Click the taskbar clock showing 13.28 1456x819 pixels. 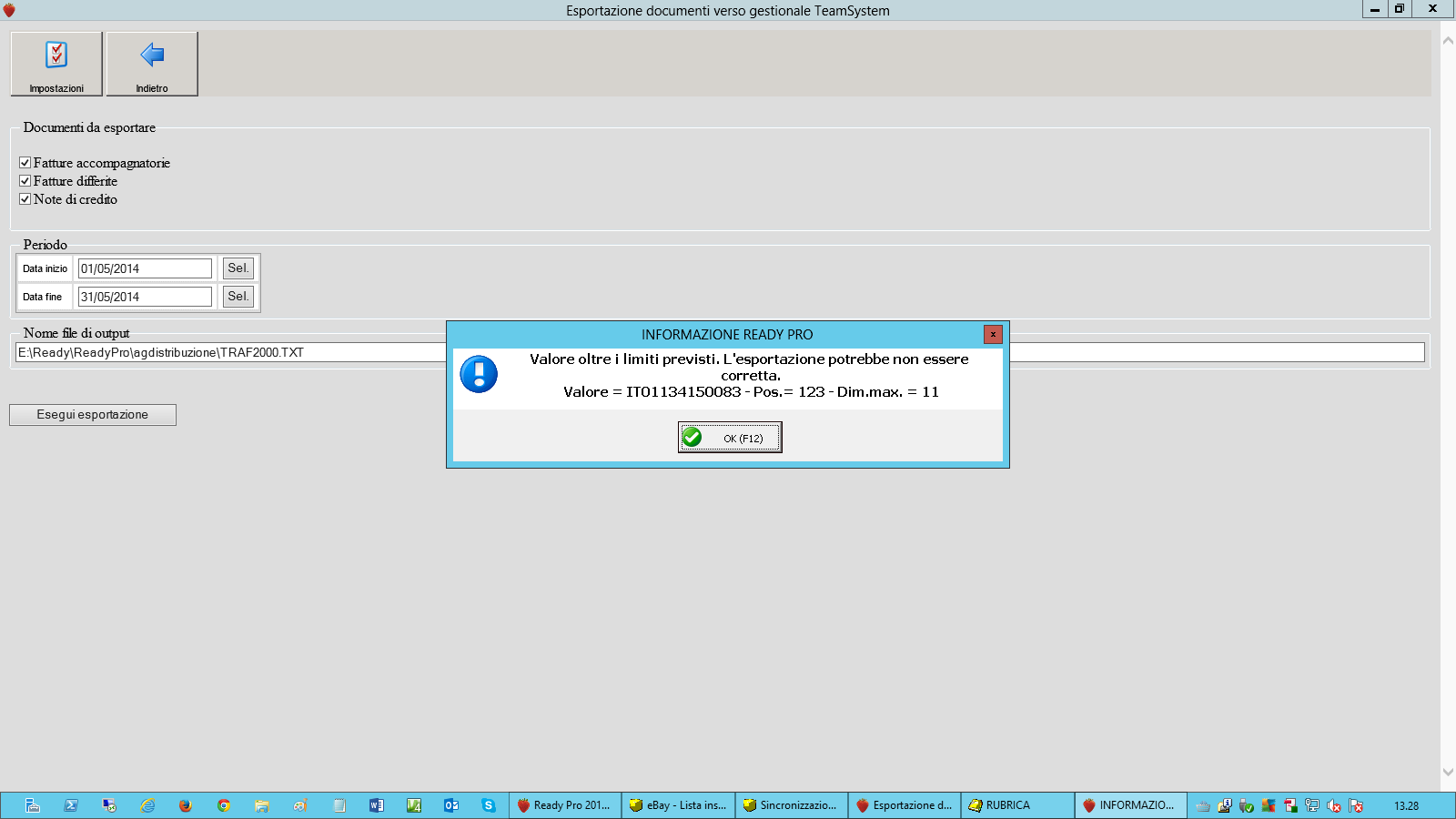1407,805
